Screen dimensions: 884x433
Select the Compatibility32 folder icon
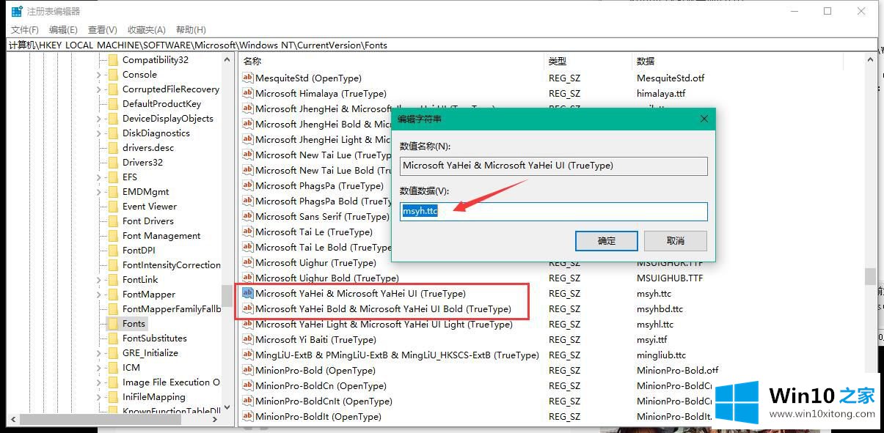pos(113,60)
